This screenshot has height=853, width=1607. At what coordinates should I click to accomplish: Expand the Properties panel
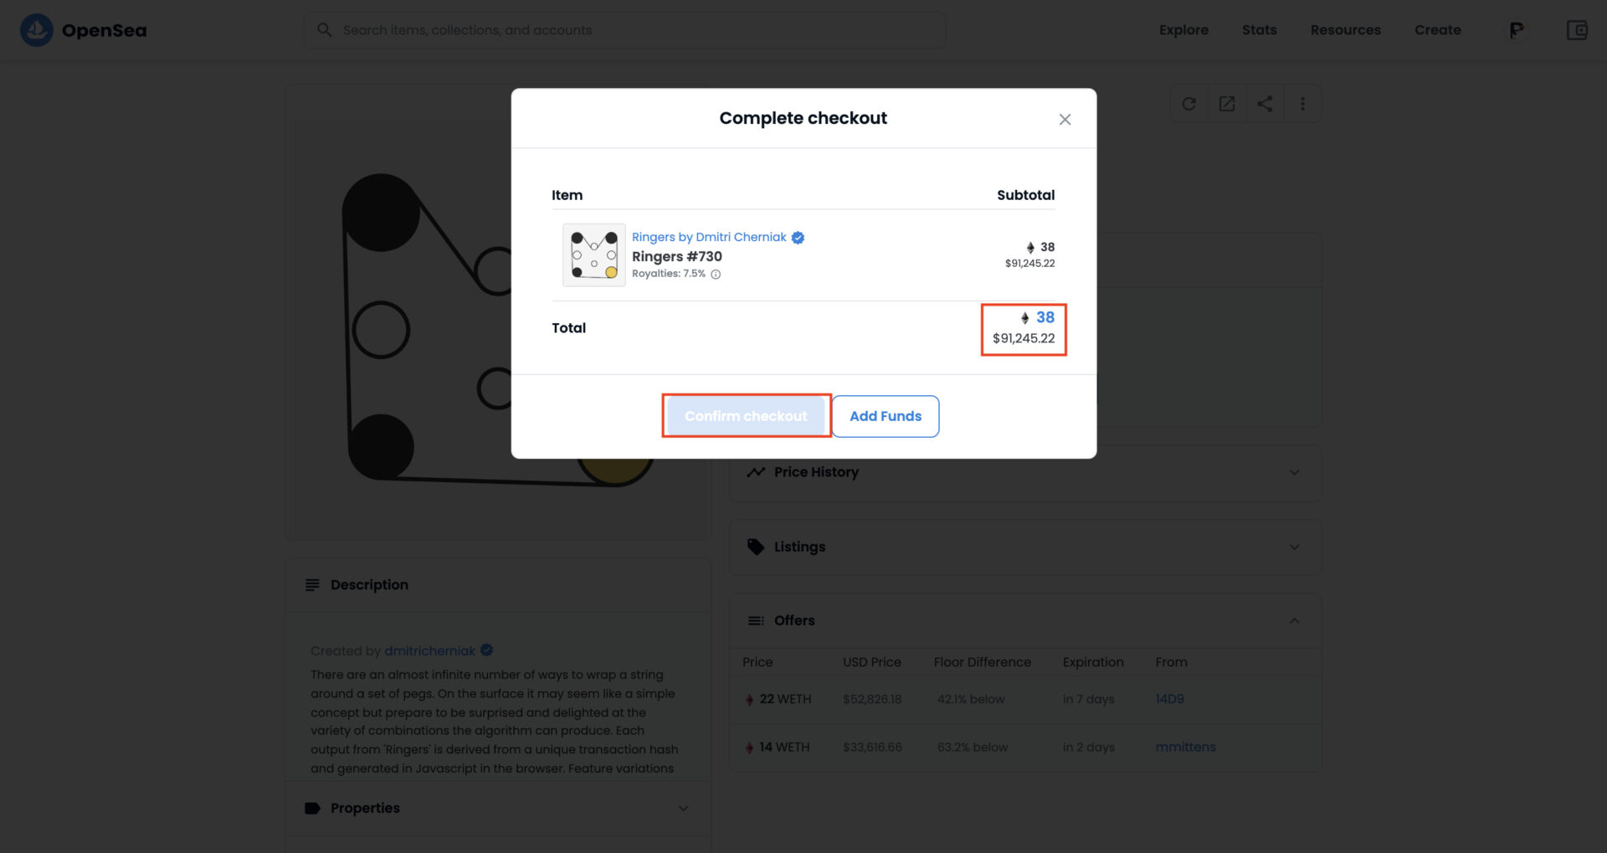click(683, 808)
